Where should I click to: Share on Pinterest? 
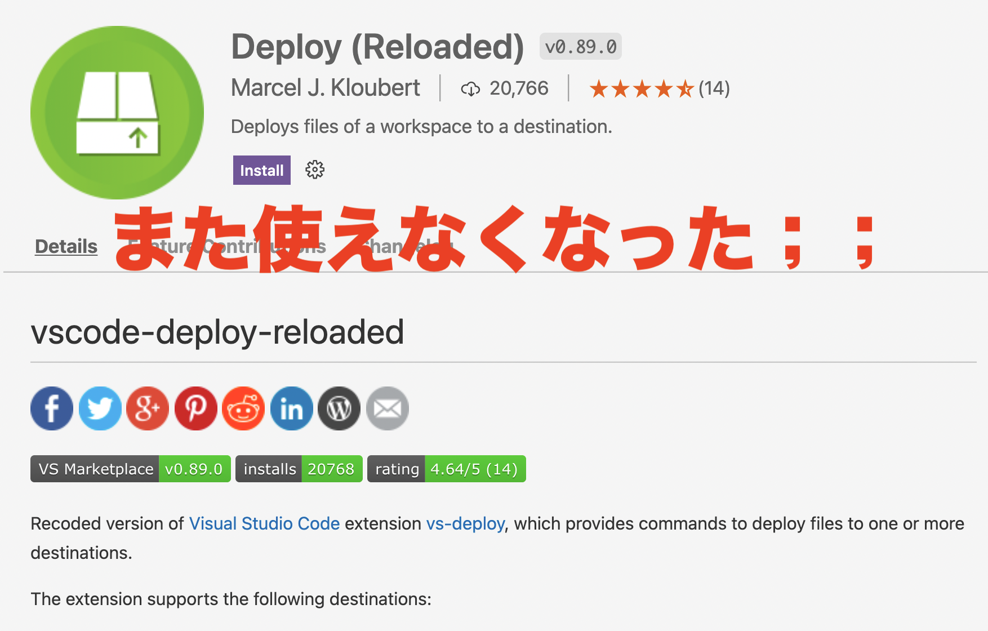coord(196,408)
